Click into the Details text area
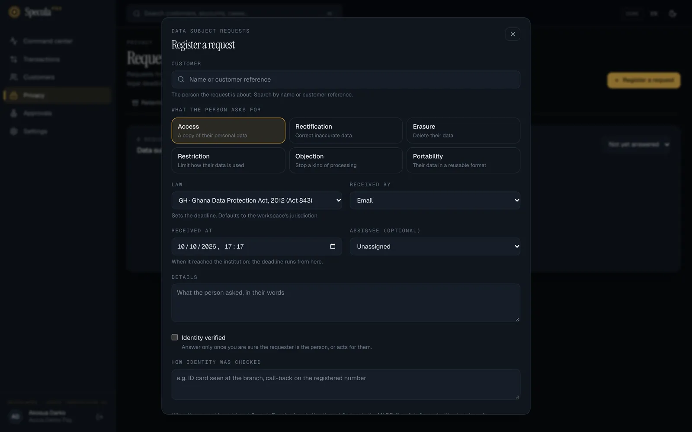692x432 pixels. point(346,303)
